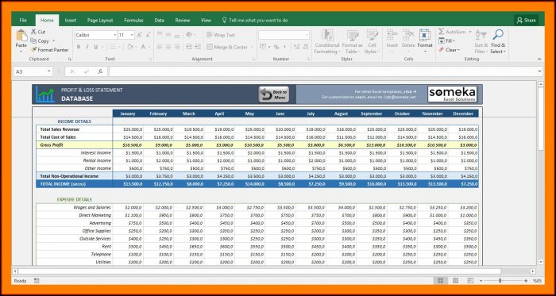556x296 pixels.
Task: Open the text orientation options
Action: pos(191,35)
